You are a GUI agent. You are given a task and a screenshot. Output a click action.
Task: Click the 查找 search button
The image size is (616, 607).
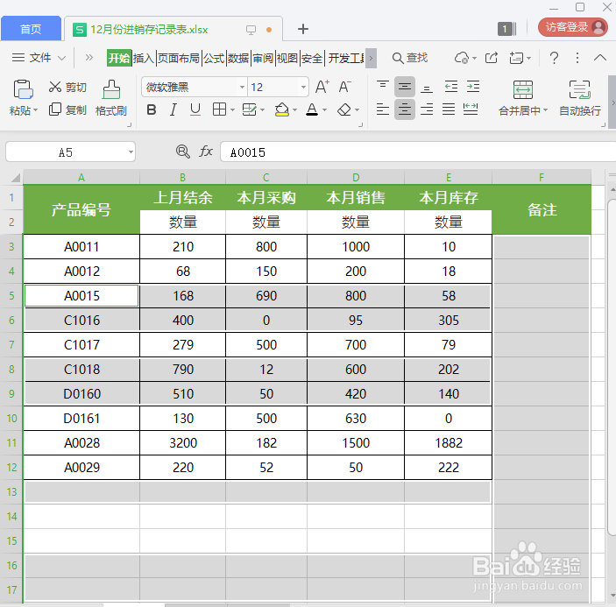point(410,58)
